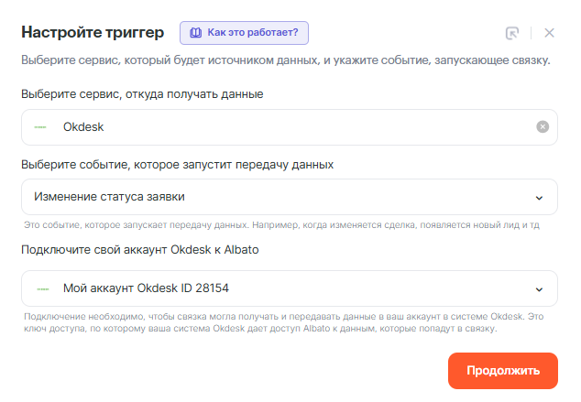Close the trigger setup dialog
The height and width of the screenshot is (402, 581).
click(x=550, y=33)
